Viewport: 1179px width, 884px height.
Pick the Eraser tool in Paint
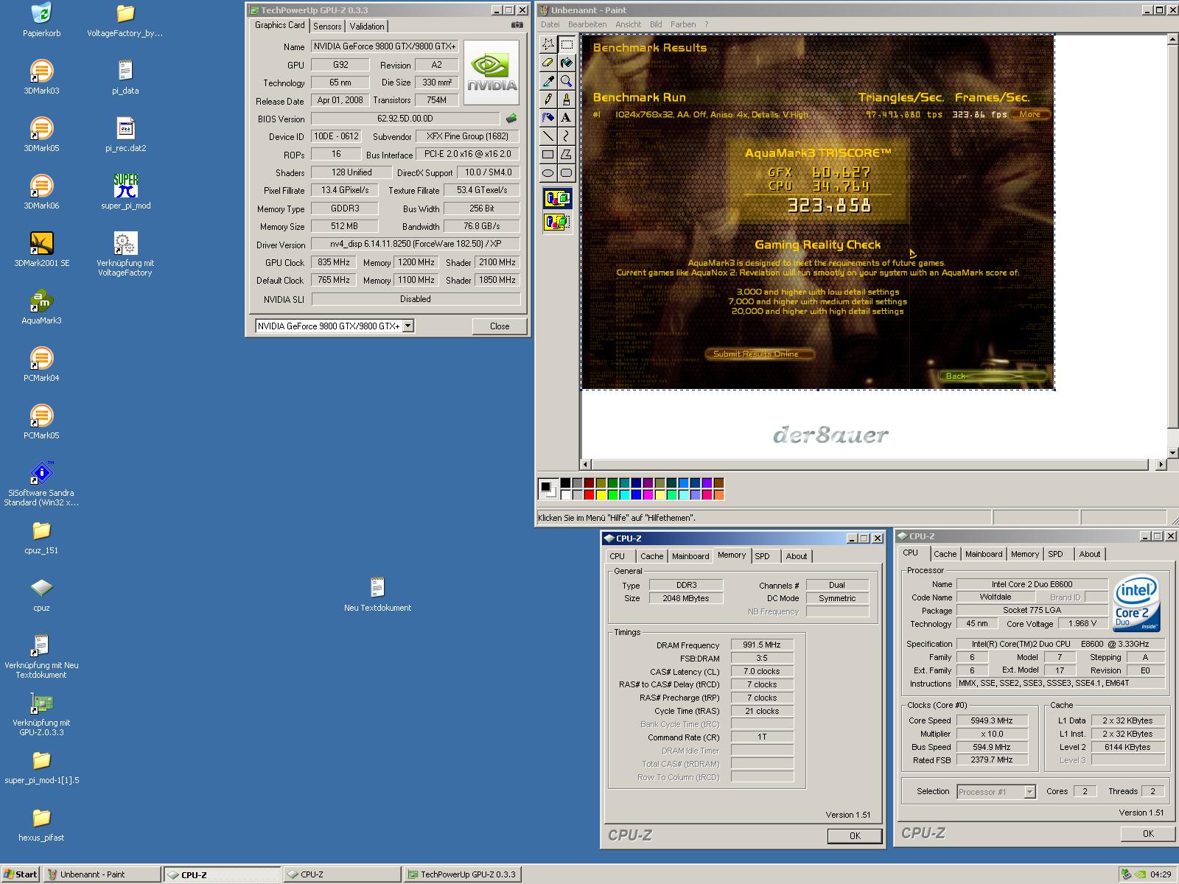pos(548,63)
